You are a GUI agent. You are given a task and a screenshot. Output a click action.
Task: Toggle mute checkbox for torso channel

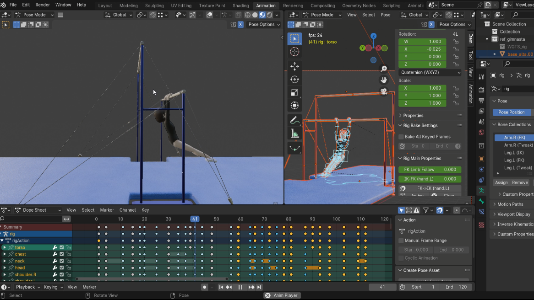[x=62, y=247]
